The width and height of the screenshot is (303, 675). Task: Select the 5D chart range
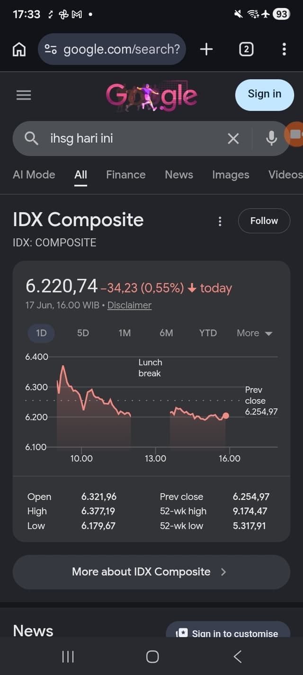tap(83, 333)
